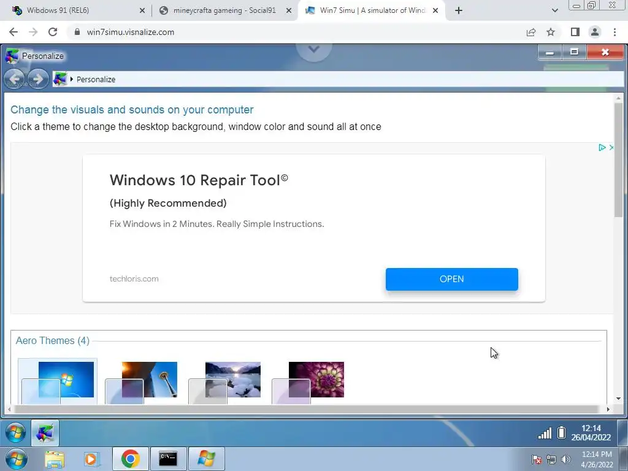Screen dimensions: 628x471
Task: Bookmark this page with star icon
Action: [551, 32]
